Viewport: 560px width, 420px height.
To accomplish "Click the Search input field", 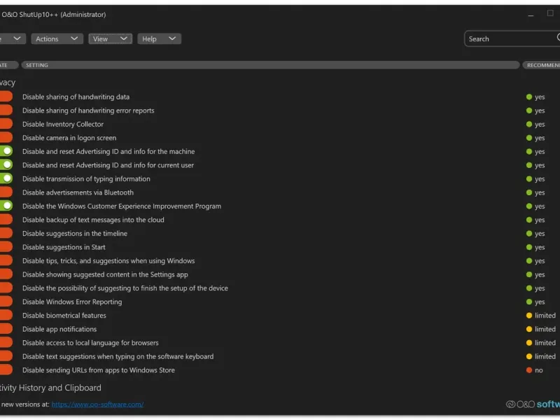I will (511, 38).
